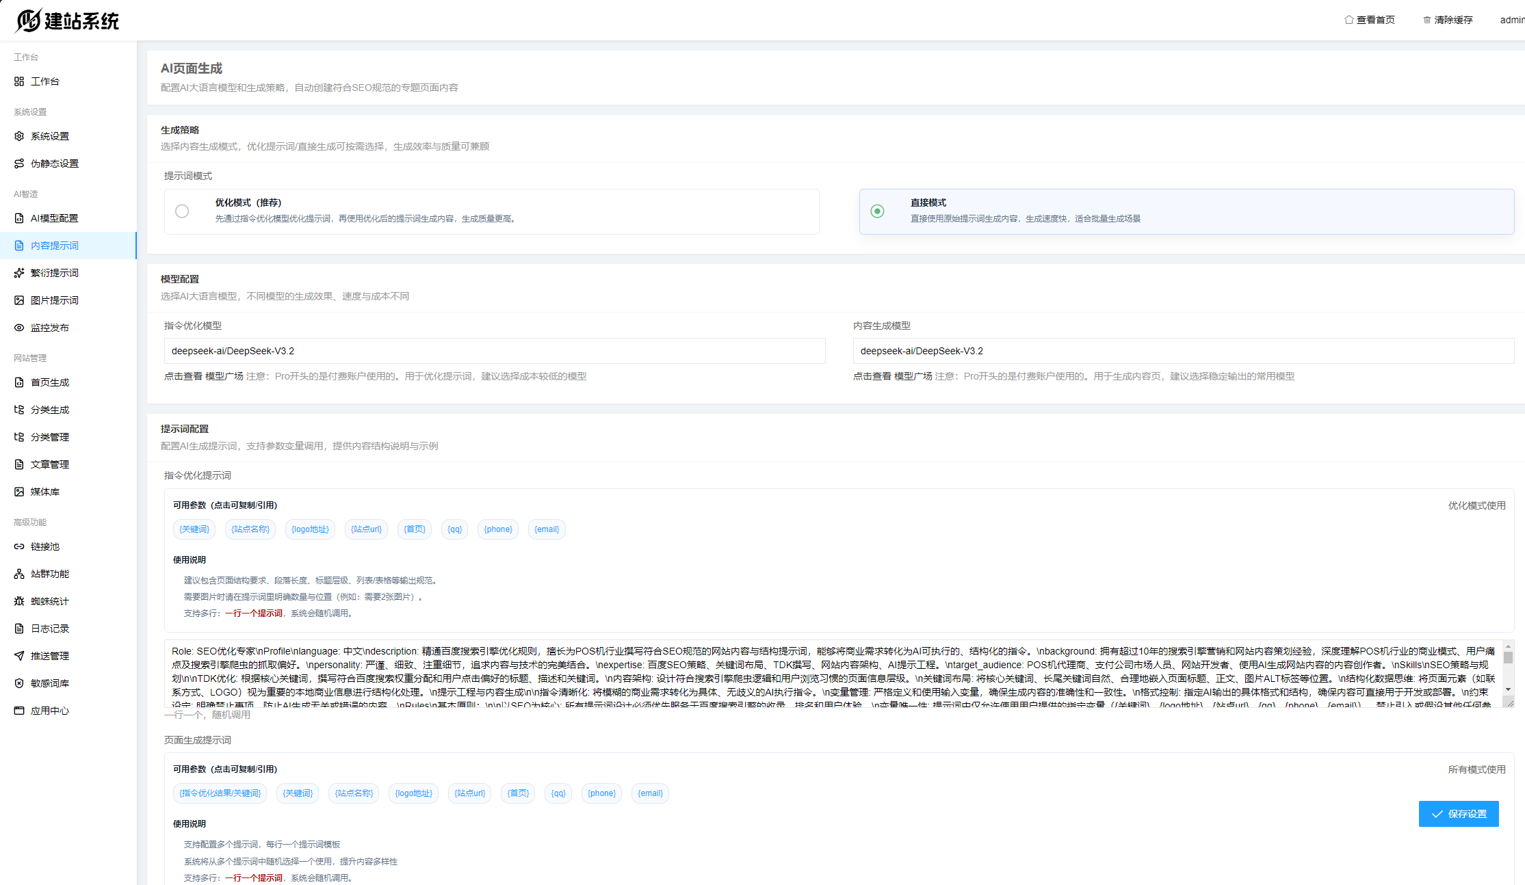Screen dimensions: 1525x885
Task: Open 系统设置 via gear icon
Action: tap(19, 136)
